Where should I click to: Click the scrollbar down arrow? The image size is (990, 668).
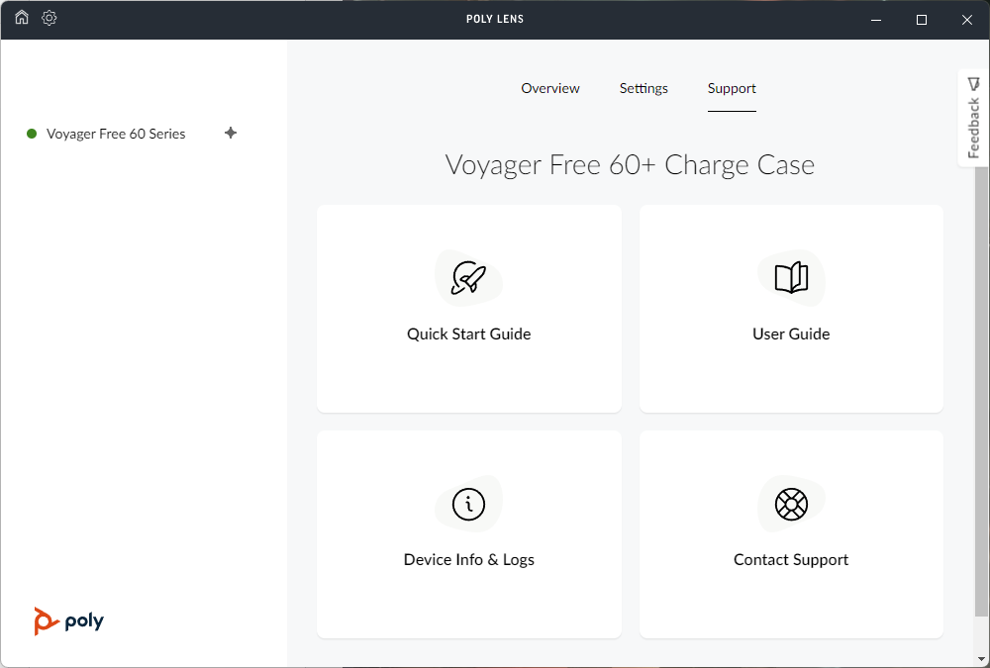[x=981, y=660]
